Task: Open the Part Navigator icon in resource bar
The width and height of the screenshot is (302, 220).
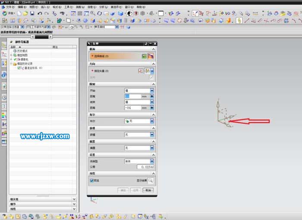Action: click(4, 45)
